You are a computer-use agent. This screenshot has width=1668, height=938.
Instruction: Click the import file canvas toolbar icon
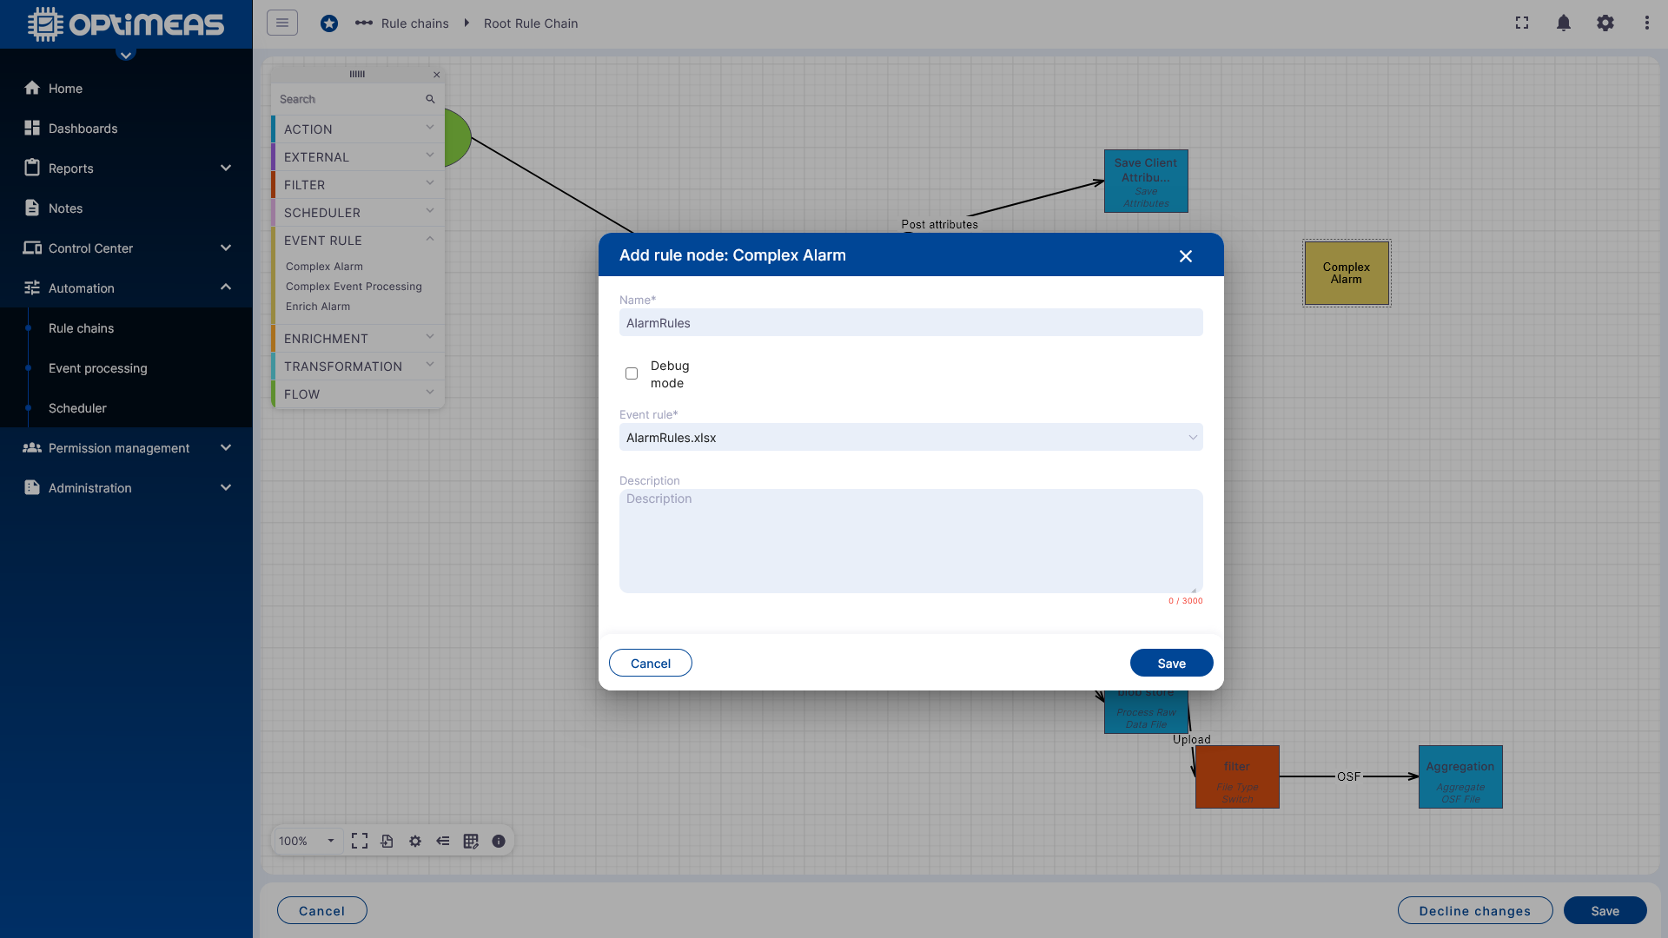coord(387,841)
